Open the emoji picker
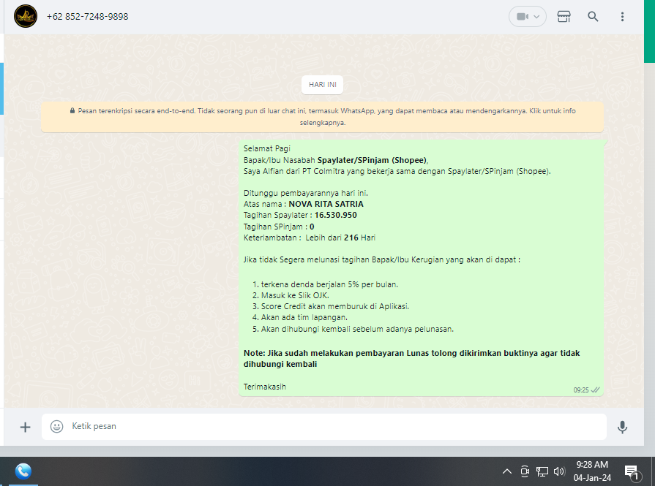Screen dimensions: 655x486 point(56,426)
